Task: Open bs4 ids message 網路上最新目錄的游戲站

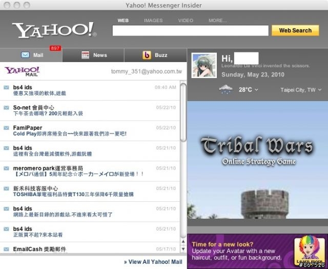Action: (90, 212)
